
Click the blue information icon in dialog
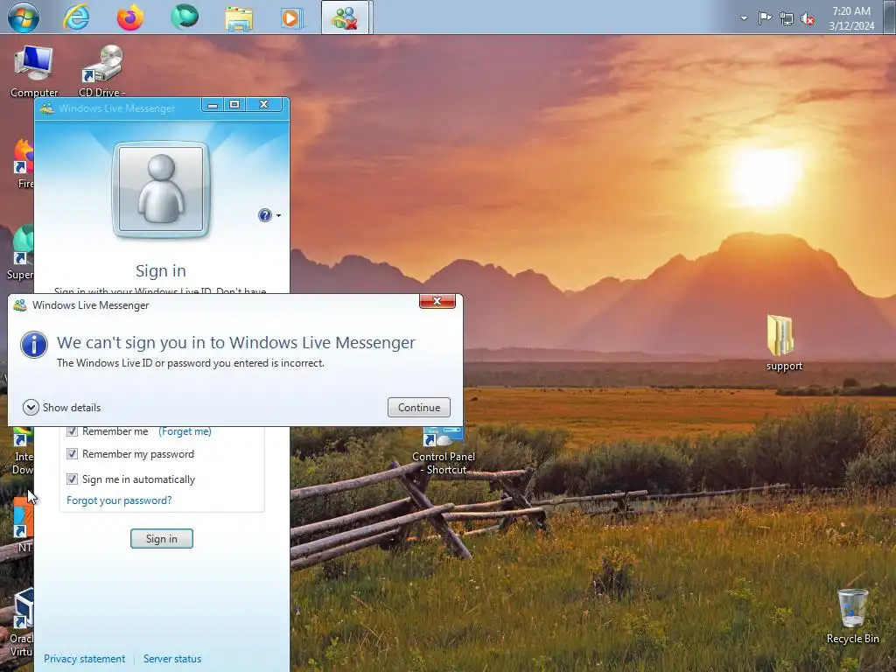(x=34, y=345)
